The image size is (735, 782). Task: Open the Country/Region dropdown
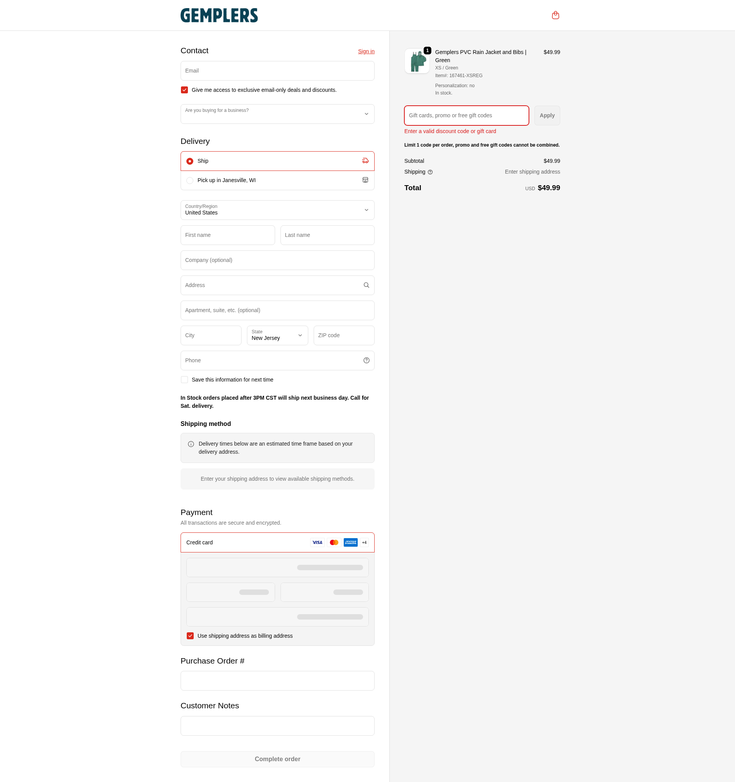pos(277,210)
